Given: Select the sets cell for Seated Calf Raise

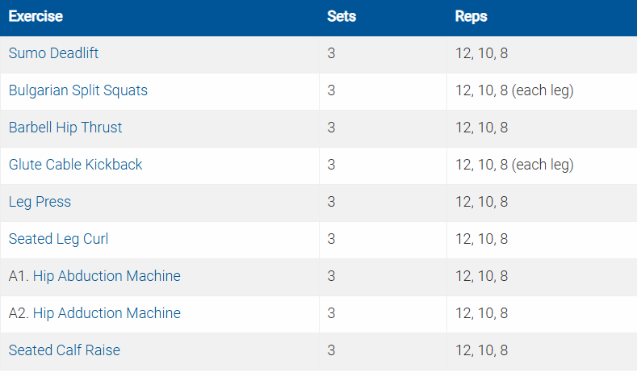Looking at the screenshot, I should [332, 350].
